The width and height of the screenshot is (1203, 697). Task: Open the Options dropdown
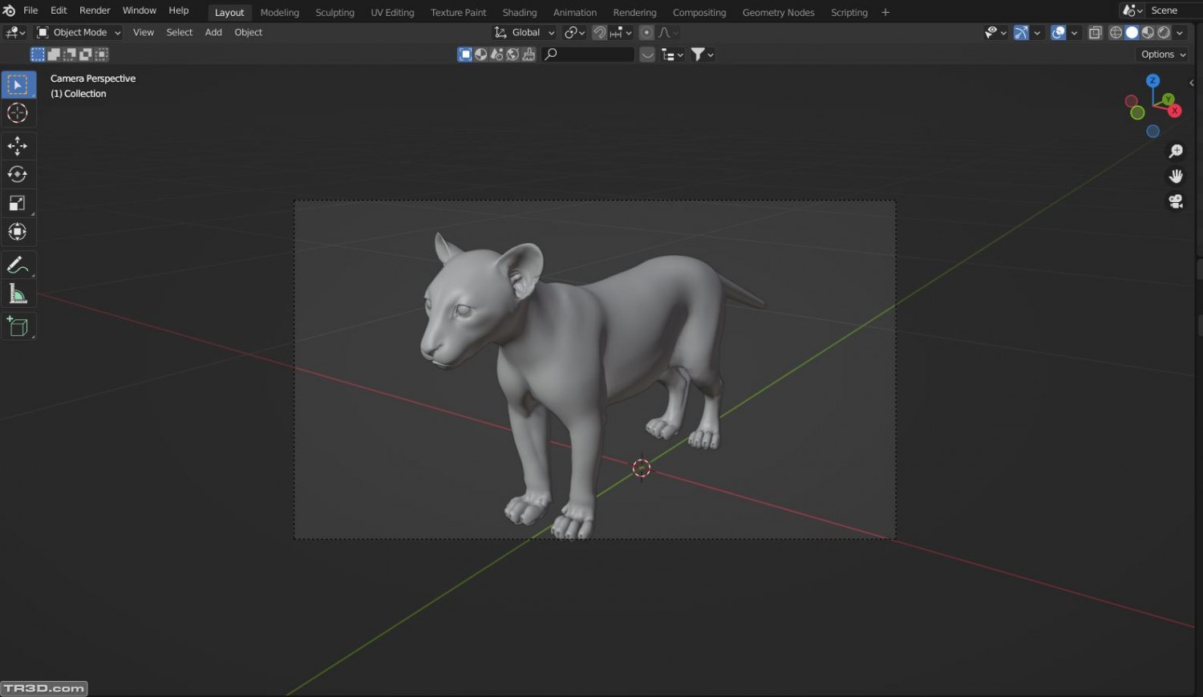point(1162,55)
